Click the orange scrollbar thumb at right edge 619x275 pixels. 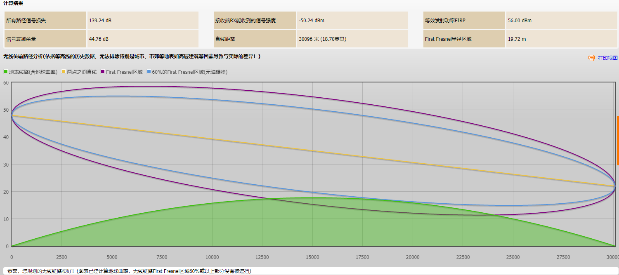click(618, 141)
